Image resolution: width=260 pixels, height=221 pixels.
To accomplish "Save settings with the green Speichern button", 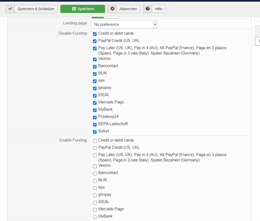I will [83, 9].
